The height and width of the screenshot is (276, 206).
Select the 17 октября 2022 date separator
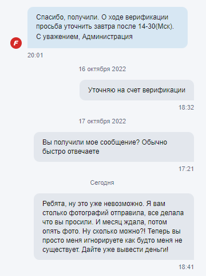coord(102,121)
